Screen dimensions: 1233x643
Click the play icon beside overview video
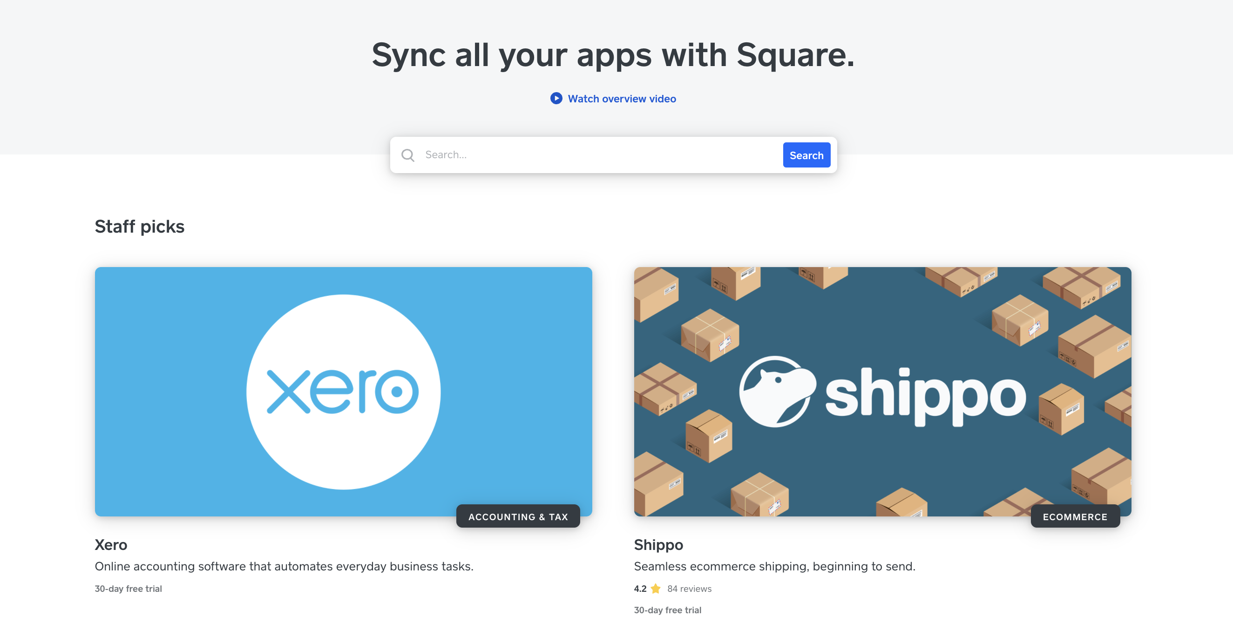tap(556, 99)
